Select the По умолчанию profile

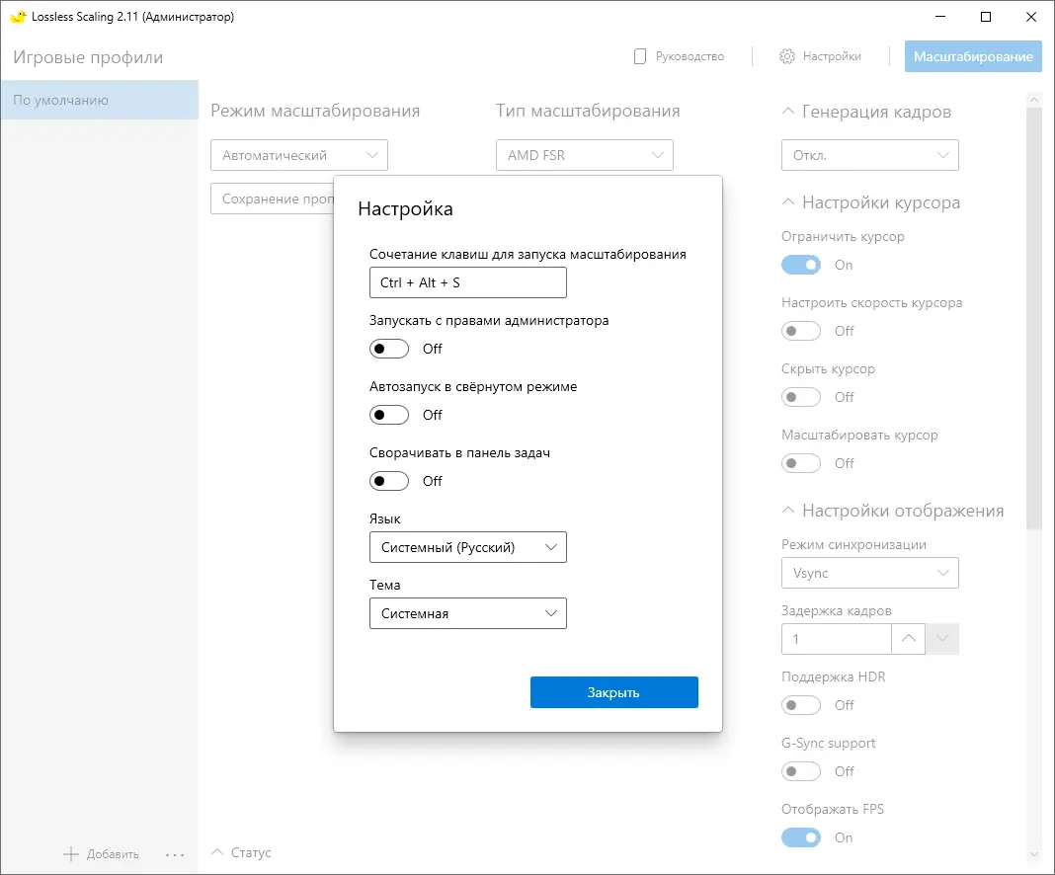click(x=99, y=100)
